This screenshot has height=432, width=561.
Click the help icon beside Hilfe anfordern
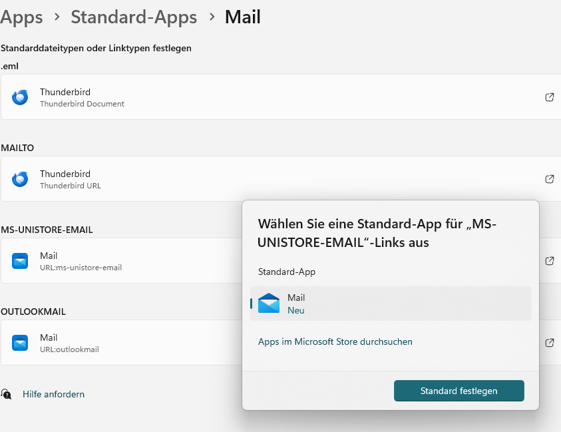[x=7, y=394]
